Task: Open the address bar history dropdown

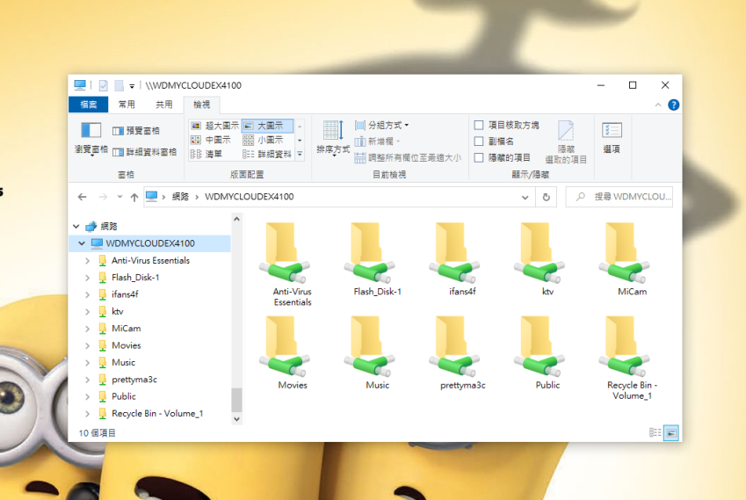Action: [525, 197]
